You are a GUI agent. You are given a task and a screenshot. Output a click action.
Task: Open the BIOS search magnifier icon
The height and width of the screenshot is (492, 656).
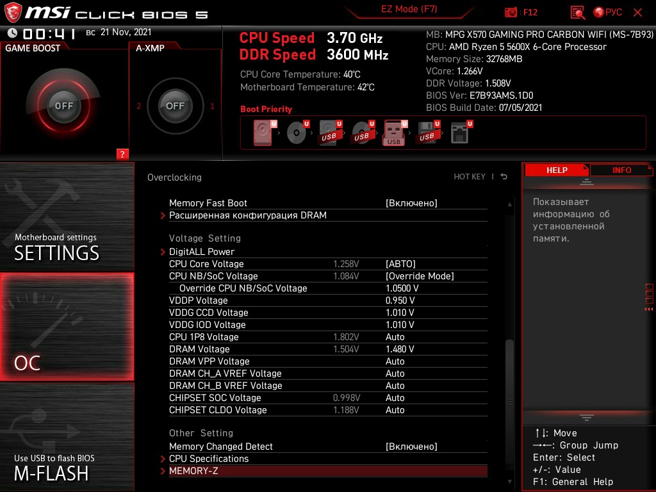click(x=578, y=13)
